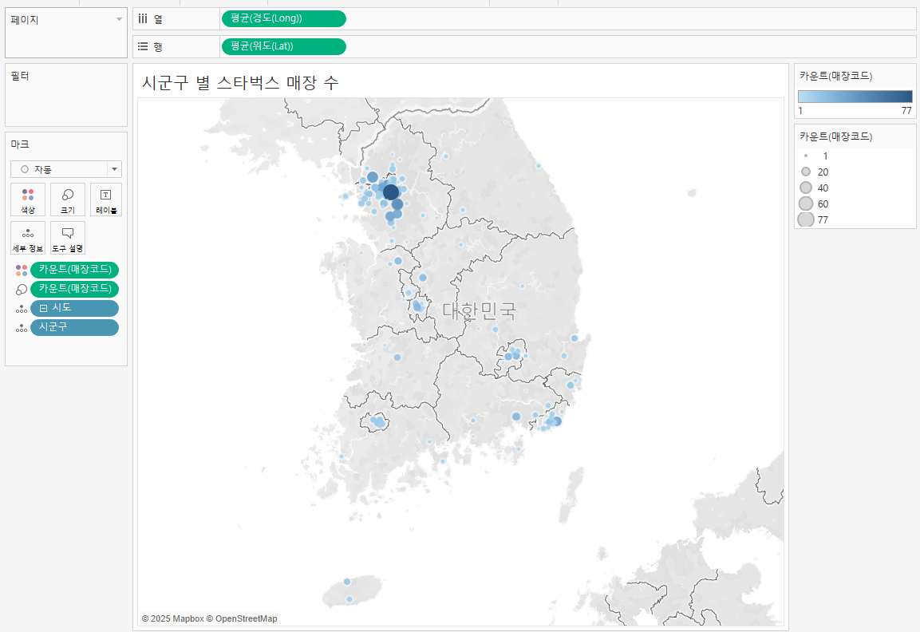
Task: Click the Mapbox OpenStreetMap attribution text
Action: point(210,618)
